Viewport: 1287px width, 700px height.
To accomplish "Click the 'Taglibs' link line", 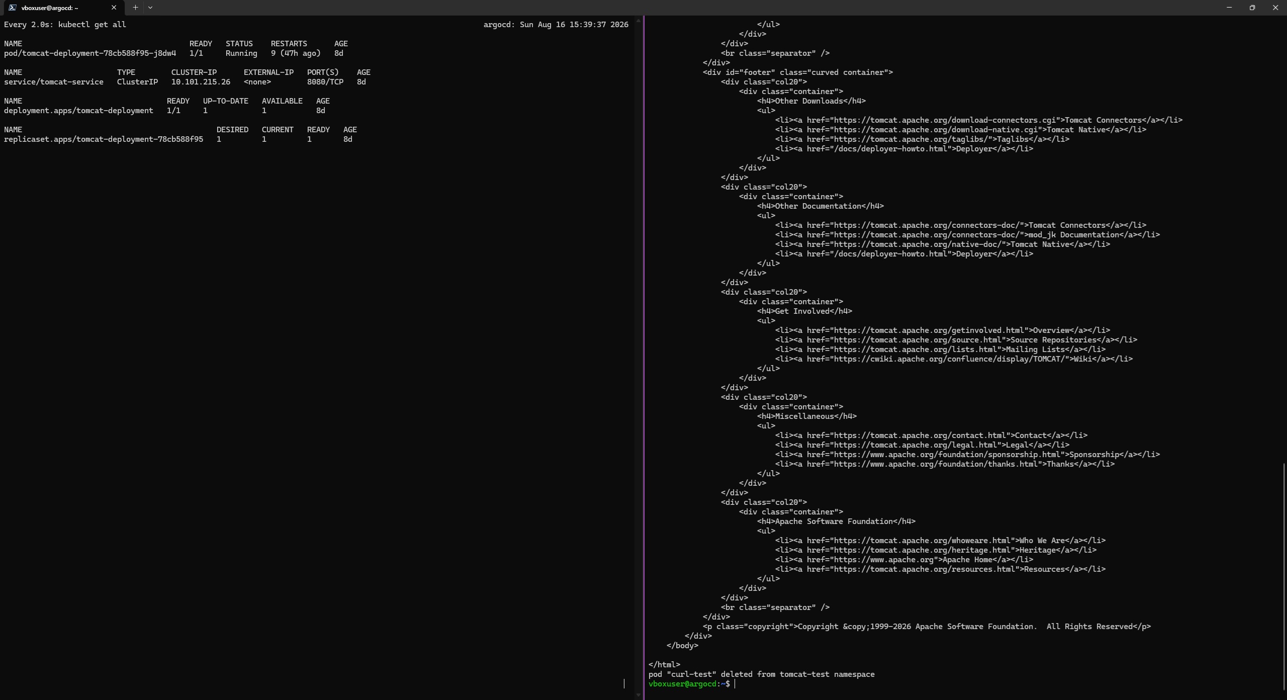I will click(922, 139).
